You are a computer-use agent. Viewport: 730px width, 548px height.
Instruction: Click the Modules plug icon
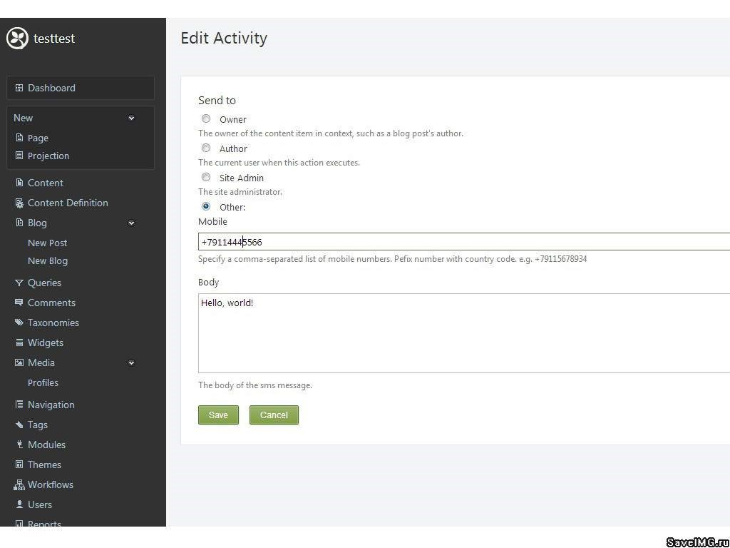19,445
